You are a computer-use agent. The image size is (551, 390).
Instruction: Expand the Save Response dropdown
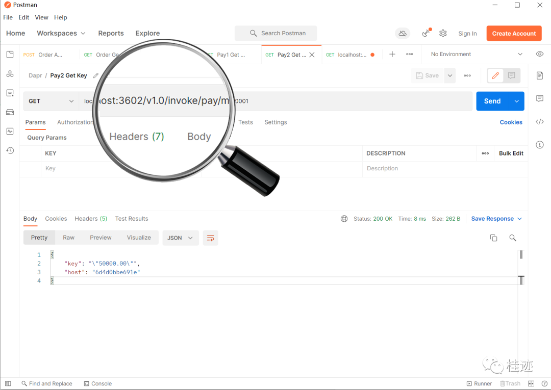tap(496, 219)
